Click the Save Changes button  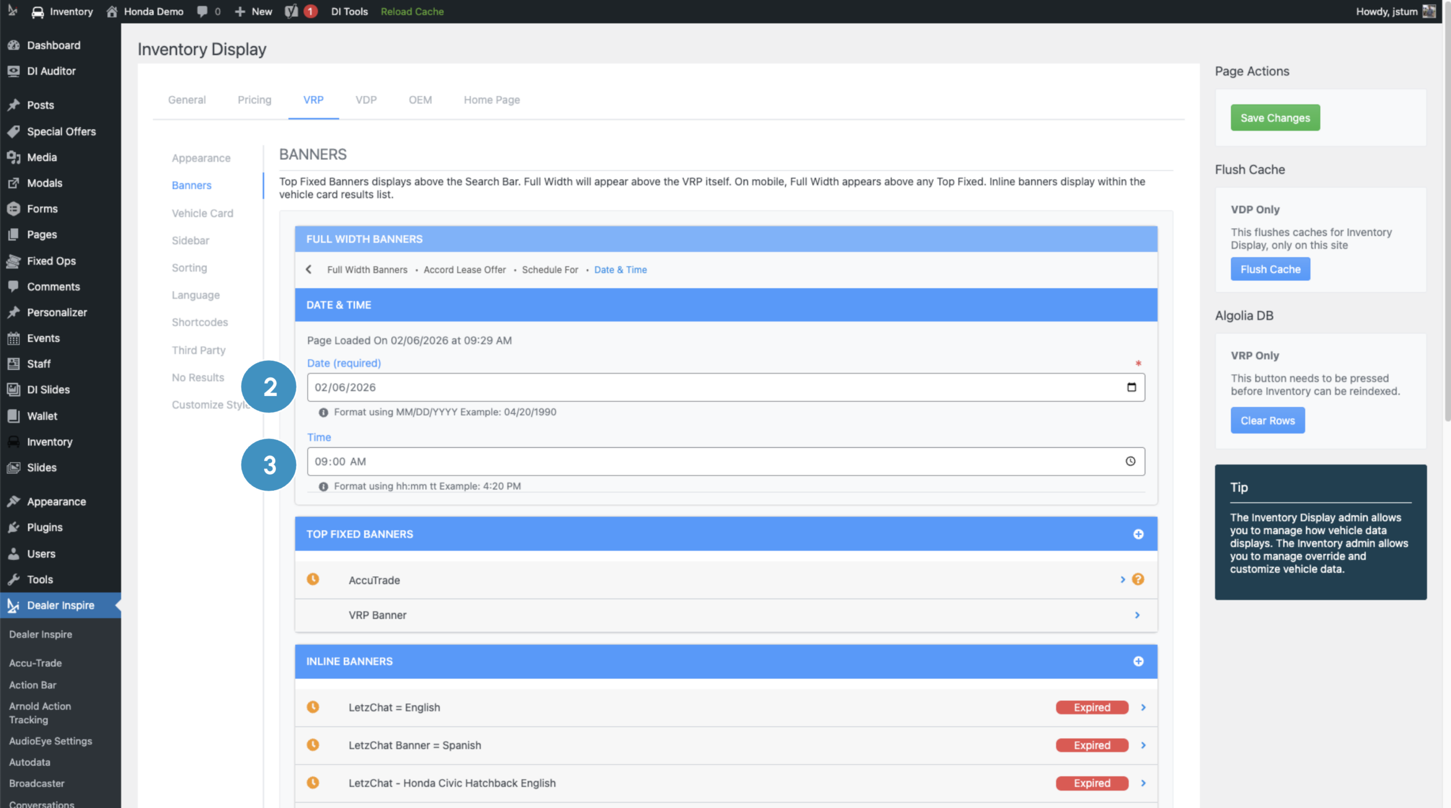tap(1275, 118)
